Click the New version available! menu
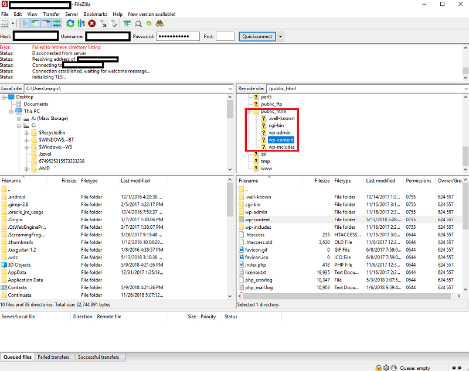 pos(151,14)
